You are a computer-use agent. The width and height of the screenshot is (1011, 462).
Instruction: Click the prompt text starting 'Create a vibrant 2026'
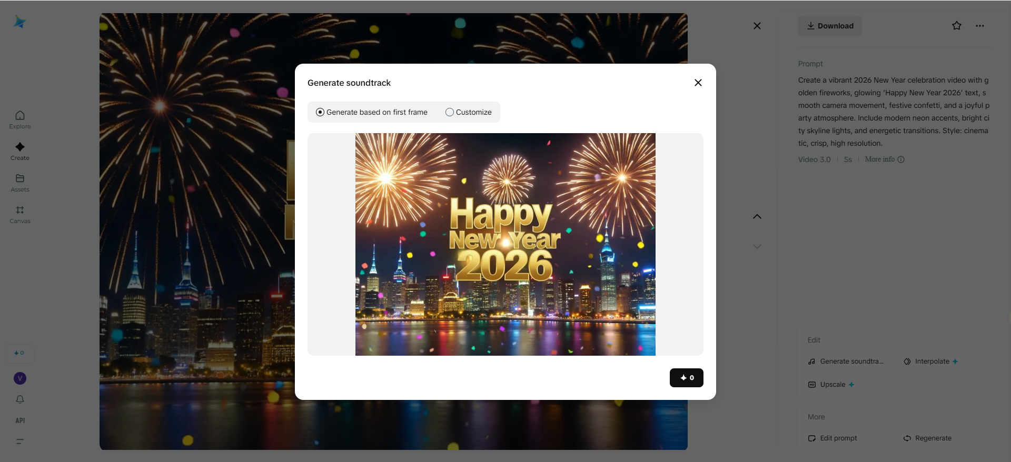[894, 112]
